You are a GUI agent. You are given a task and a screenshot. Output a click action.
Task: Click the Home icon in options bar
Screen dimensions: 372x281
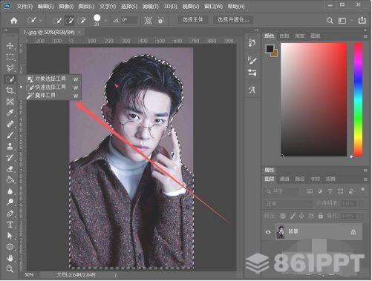tap(14, 21)
